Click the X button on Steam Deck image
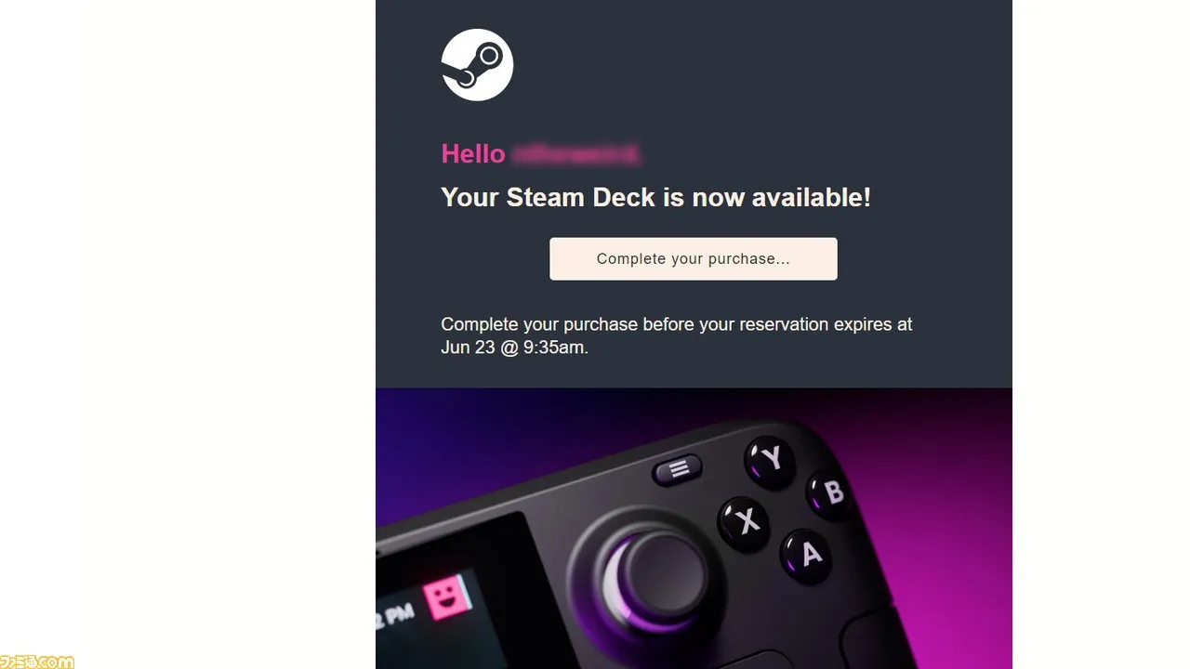Viewport: 1190px width, 669px height. point(746,523)
